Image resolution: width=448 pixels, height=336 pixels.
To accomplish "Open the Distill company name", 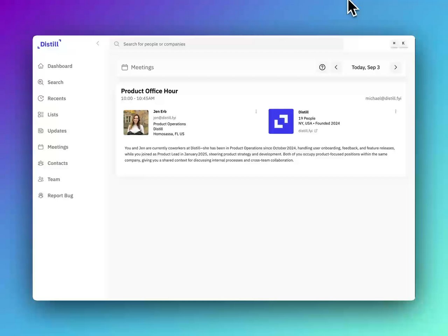I will 303,112.
